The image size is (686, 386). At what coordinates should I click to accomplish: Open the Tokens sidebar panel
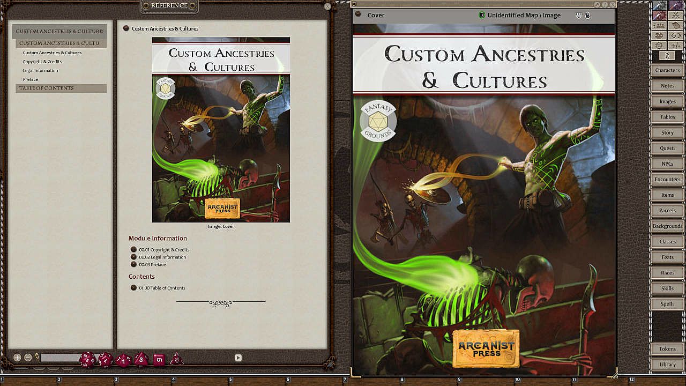point(667,348)
